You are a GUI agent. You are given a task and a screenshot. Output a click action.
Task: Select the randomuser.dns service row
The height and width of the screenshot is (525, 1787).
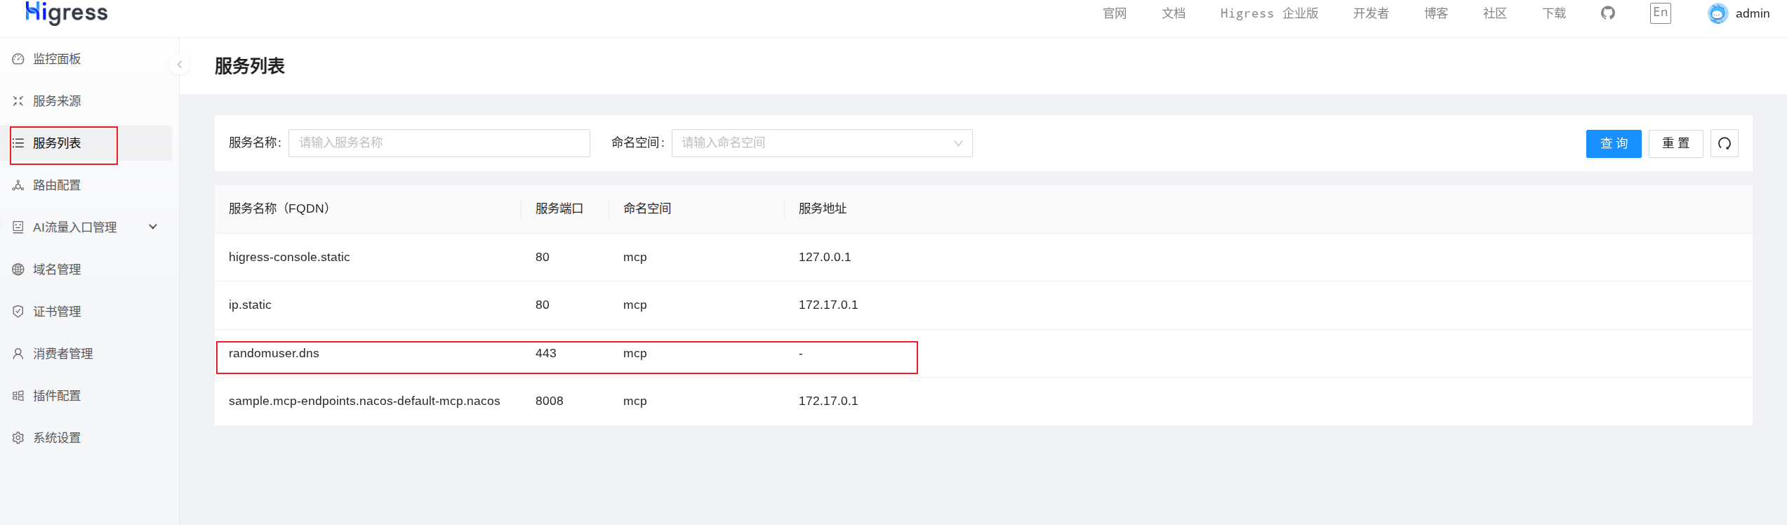[x=274, y=354]
